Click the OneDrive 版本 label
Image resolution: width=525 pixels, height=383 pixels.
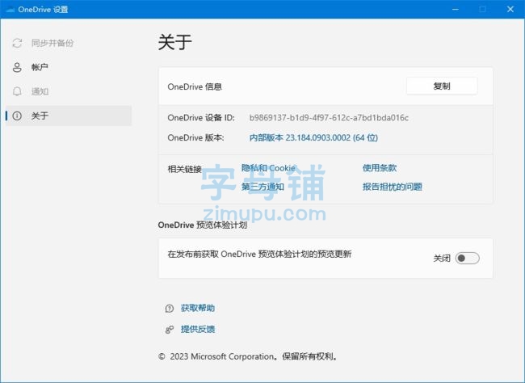pyautogui.click(x=195, y=137)
